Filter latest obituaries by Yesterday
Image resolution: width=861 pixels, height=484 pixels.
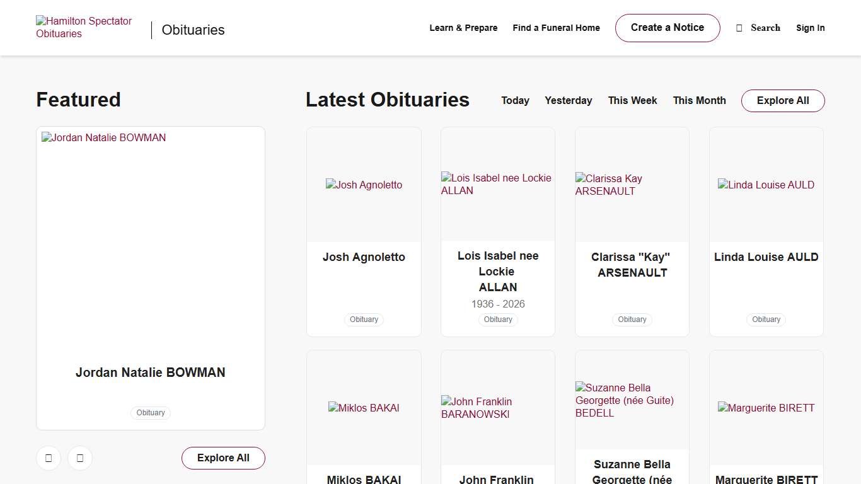pyautogui.click(x=568, y=100)
